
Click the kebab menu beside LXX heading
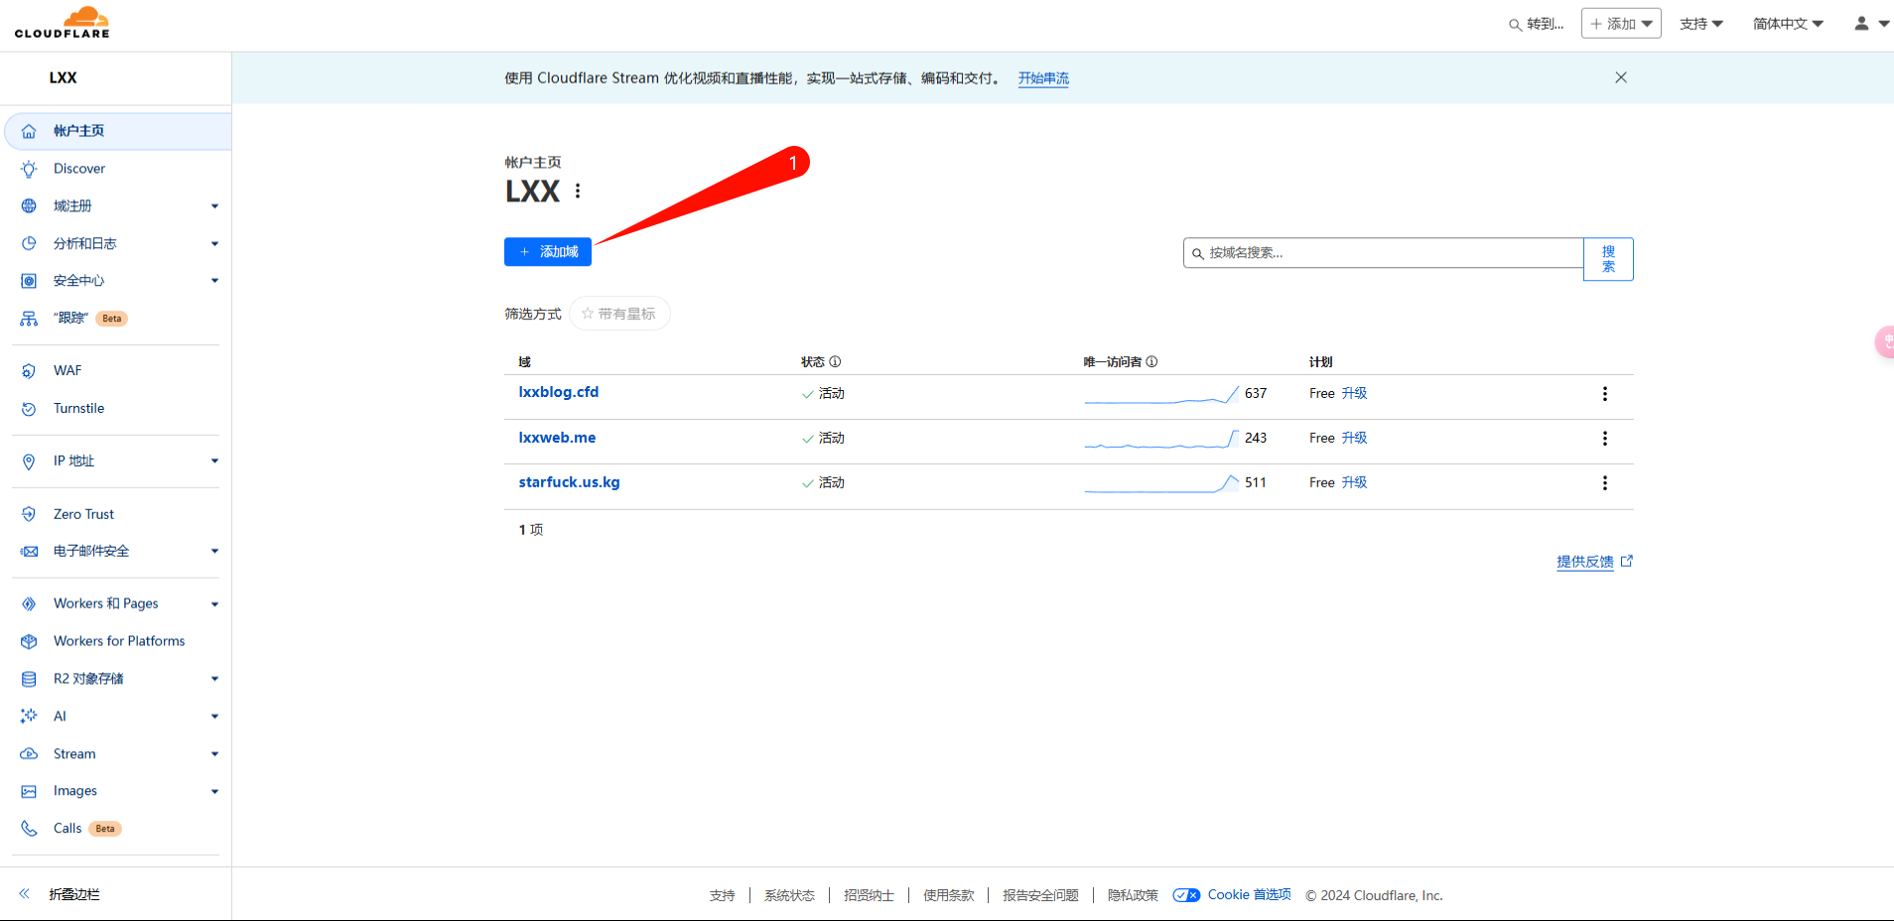pos(578,191)
